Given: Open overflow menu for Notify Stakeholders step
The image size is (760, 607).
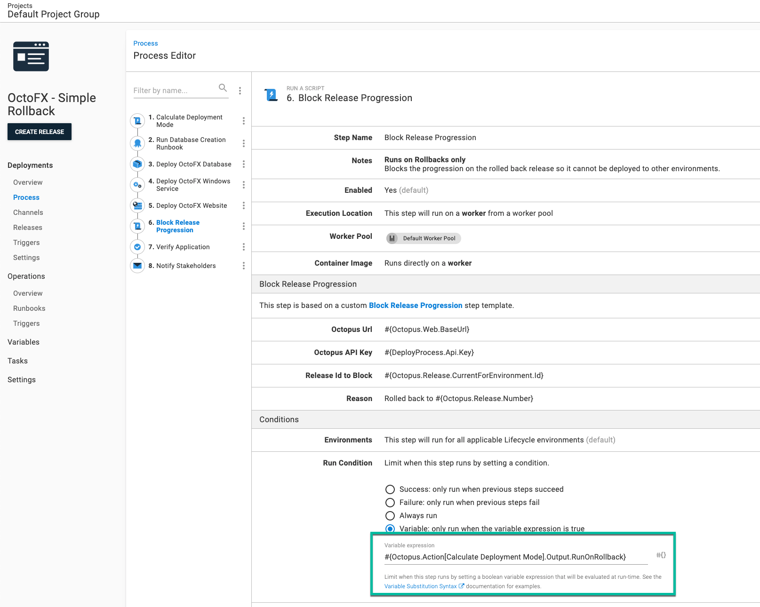Looking at the screenshot, I should tap(243, 266).
